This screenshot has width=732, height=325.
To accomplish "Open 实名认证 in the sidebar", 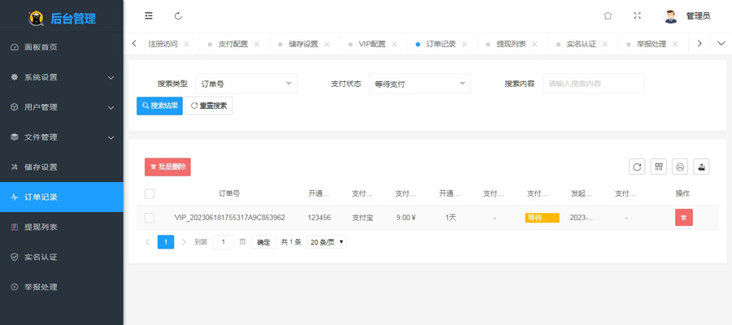I will pos(41,257).
